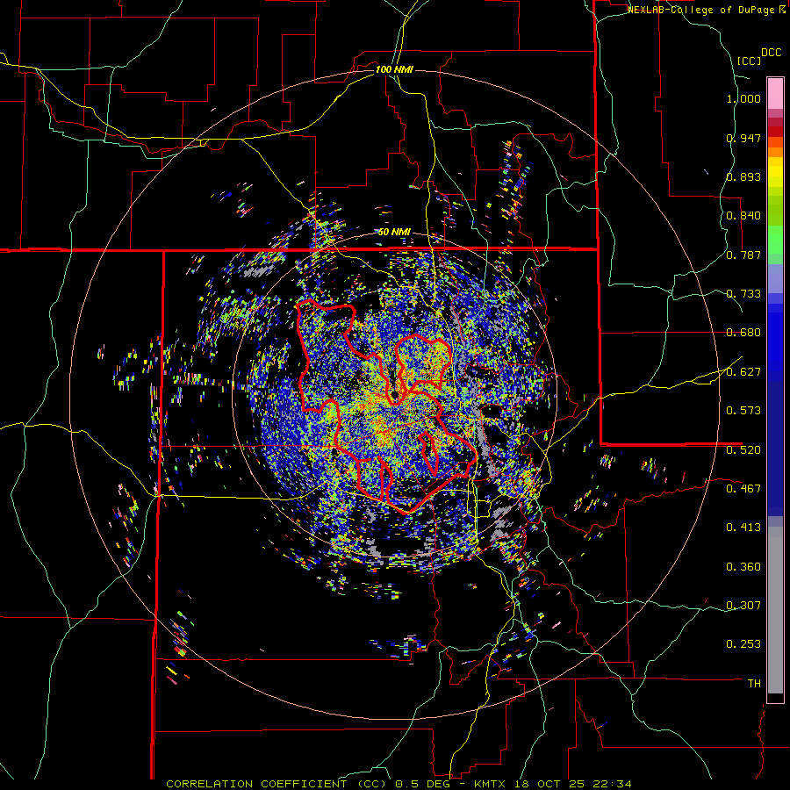The width and height of the screenshot is (790, 790).
Task: Click the 0.787 scale value
Action: click(x=743, y=255)
